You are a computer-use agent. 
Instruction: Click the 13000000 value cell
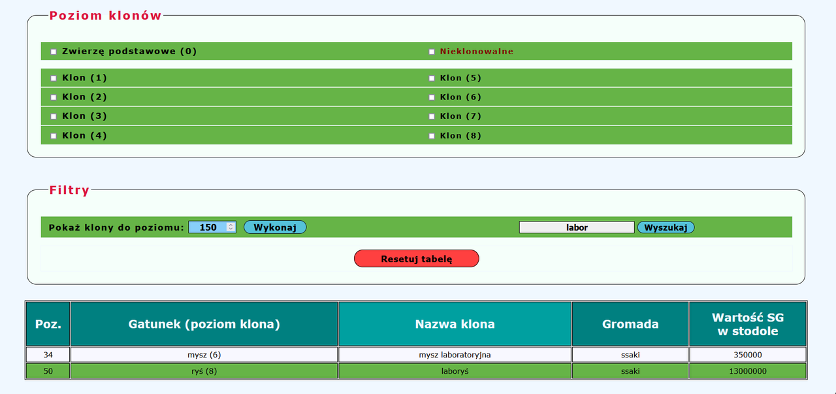(x=748, y=371)
